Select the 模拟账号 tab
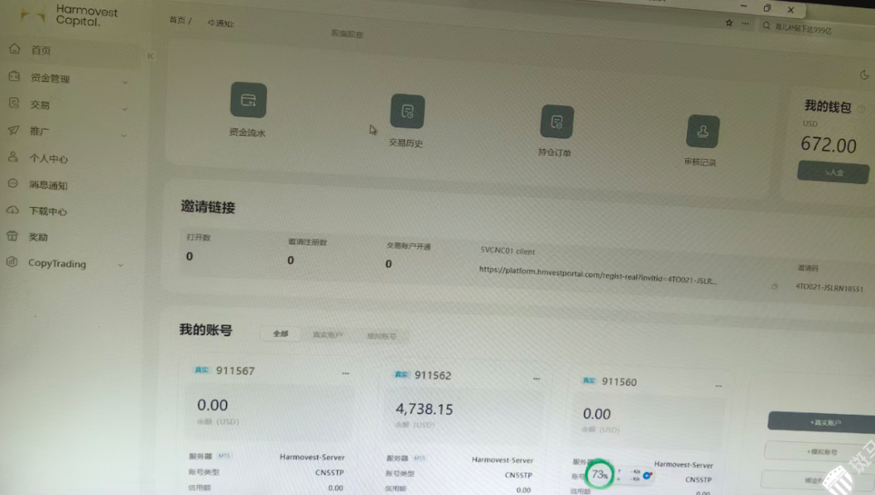The height and width of the screenshot is (495, 875). (x=382, y=336)
